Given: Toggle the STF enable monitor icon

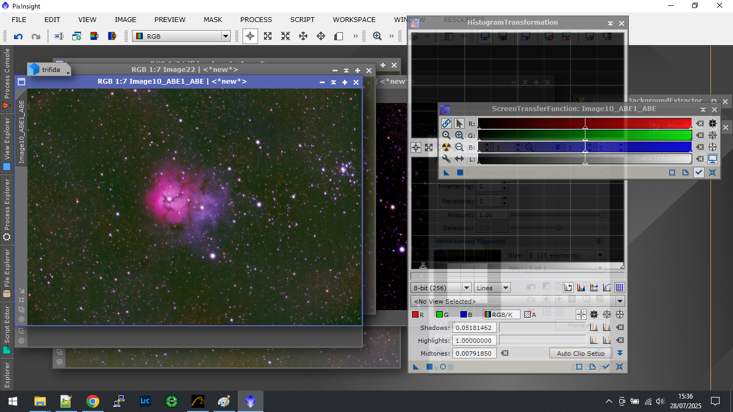Looking at the screenshot, I should (713, 159).
